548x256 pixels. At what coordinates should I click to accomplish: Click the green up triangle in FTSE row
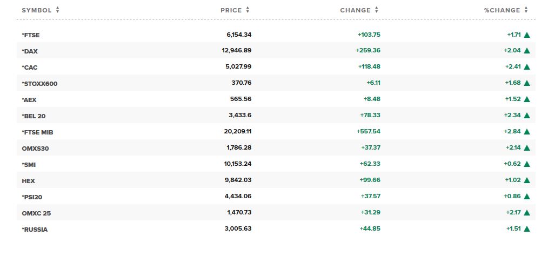(527, 35)
